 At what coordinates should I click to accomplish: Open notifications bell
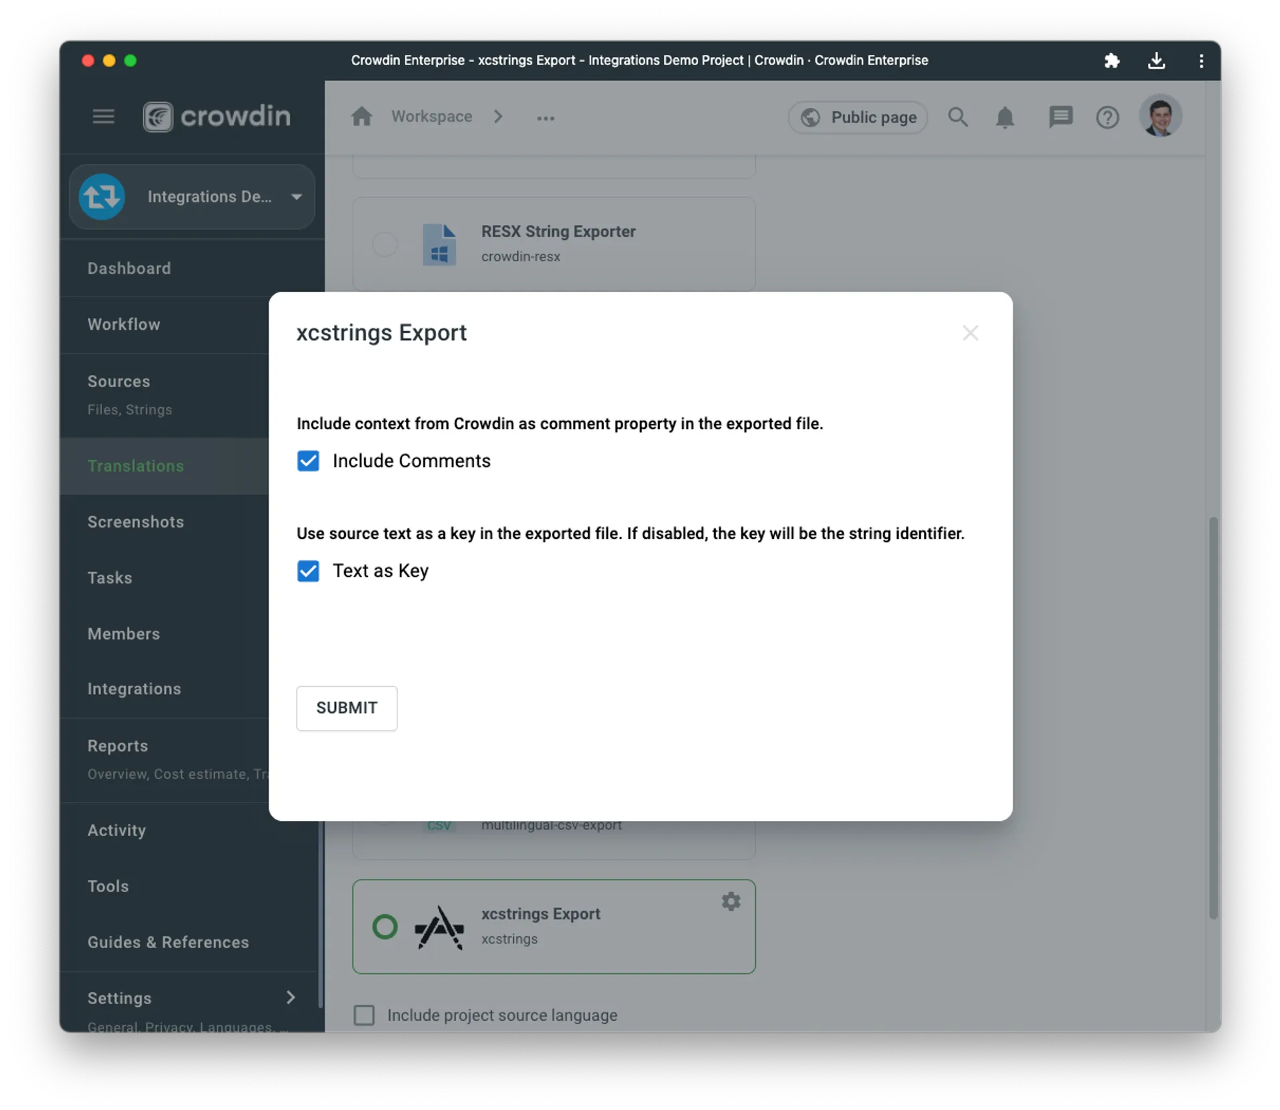coord(1005,117)
